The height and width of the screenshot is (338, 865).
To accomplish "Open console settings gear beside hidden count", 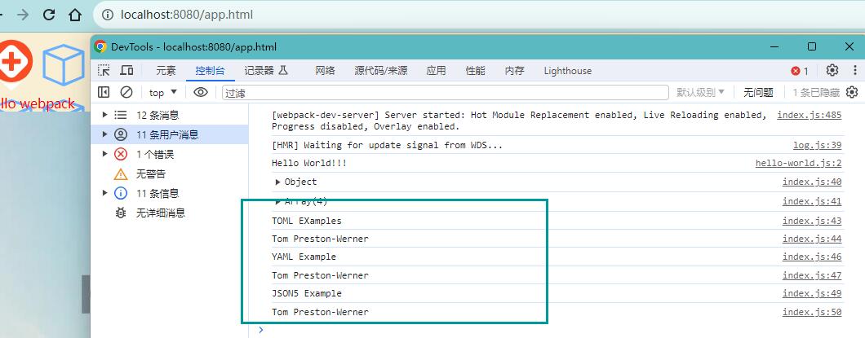I will (x=852, y=92).
